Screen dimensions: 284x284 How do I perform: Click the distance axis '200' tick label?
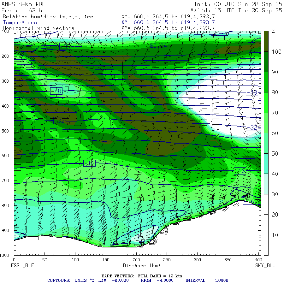point(136,260)
